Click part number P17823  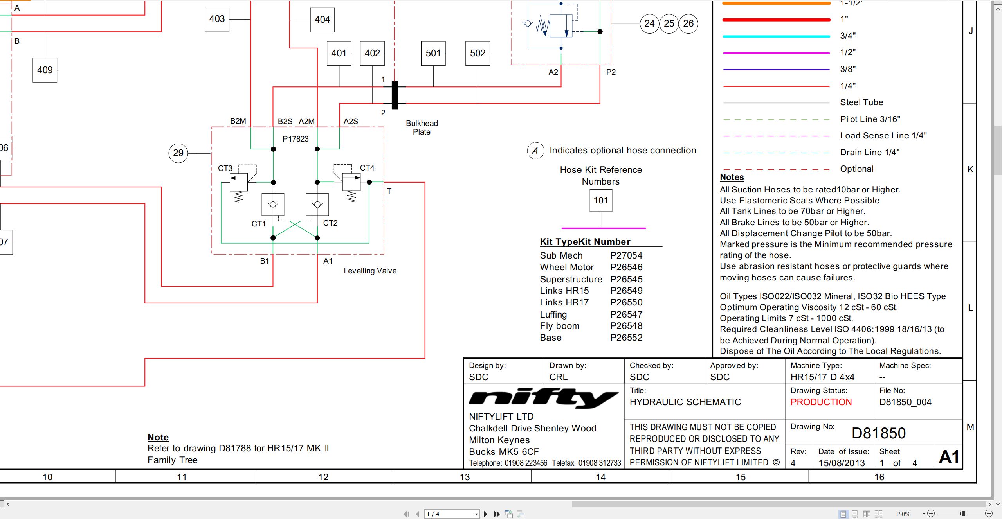click(296, 139)
